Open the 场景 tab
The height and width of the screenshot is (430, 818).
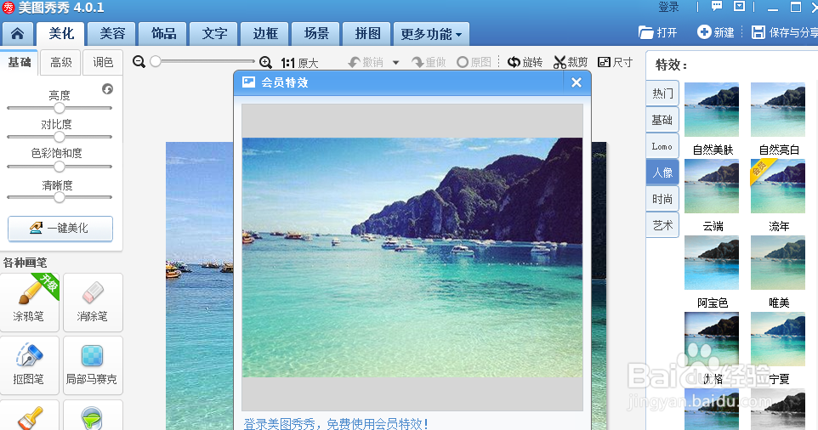pos(316,34)
